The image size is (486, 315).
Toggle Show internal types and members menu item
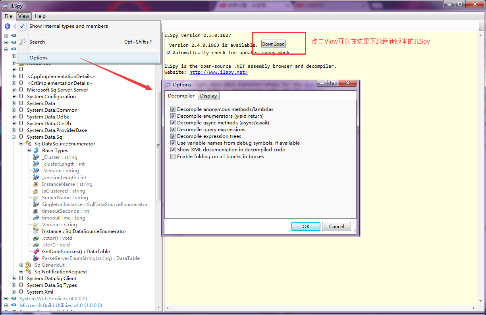(89, 26)
